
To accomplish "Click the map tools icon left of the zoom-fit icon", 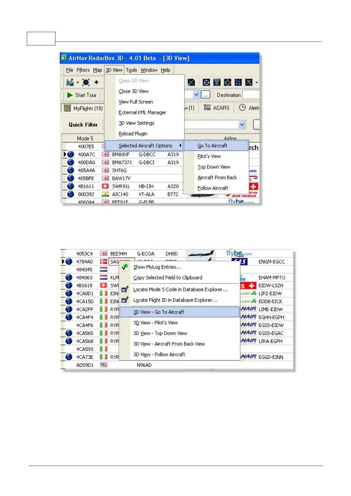I will click(70, 82).
